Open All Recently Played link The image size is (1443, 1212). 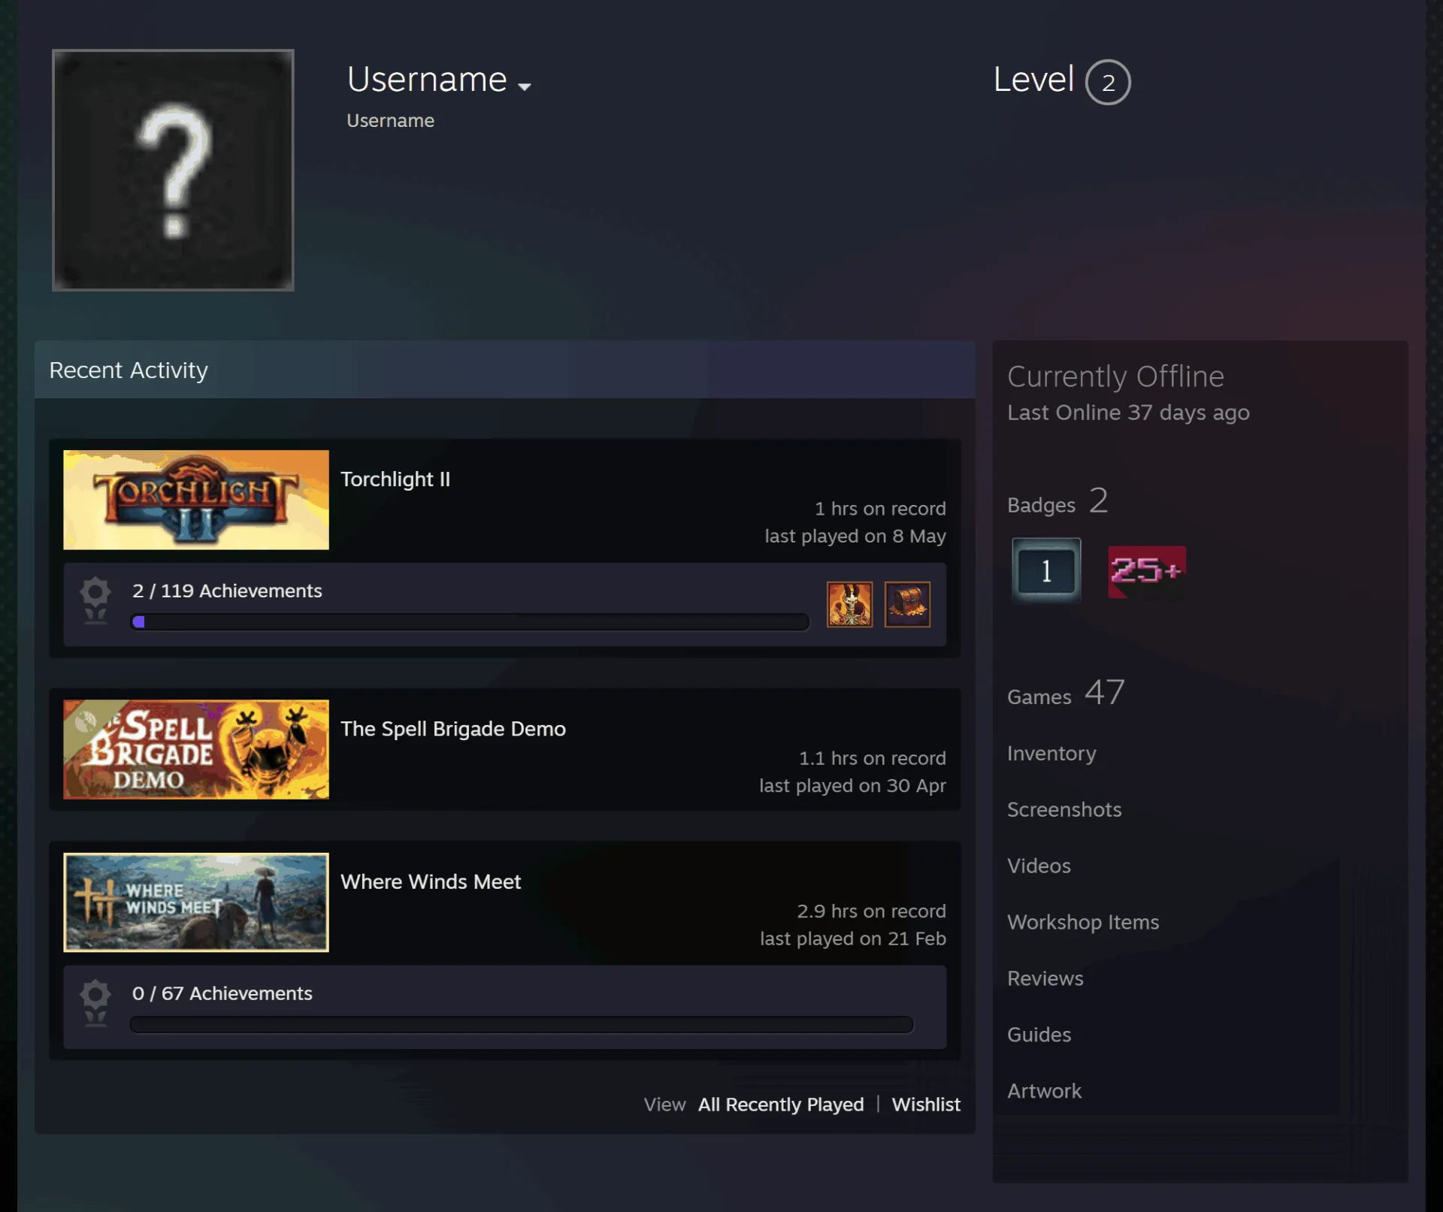pyautogui.click(x=781, y=1105)
